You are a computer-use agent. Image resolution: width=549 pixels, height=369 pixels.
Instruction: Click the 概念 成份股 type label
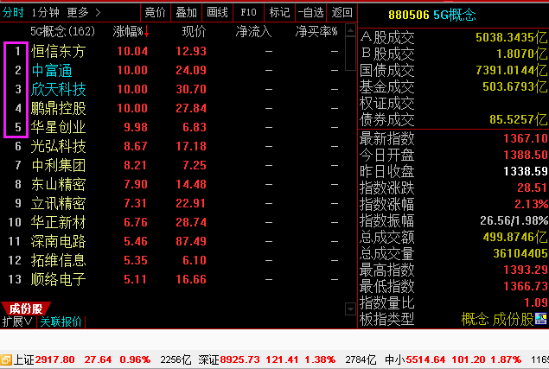(x=497, y=319)
